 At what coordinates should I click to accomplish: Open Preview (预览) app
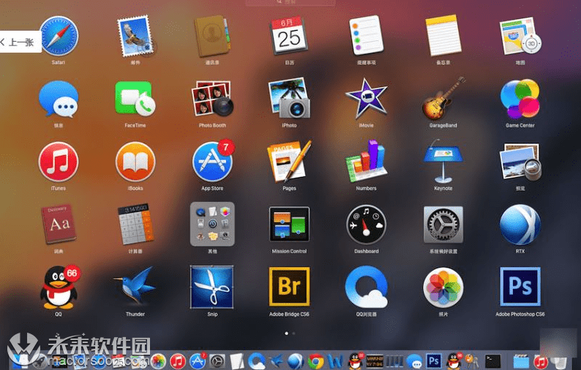click(x=520, y=162)
